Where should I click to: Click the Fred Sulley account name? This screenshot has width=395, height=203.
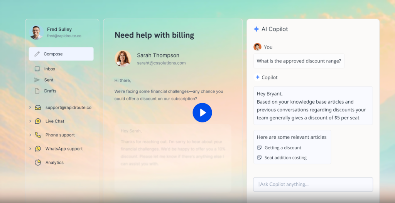coord(59,29)
